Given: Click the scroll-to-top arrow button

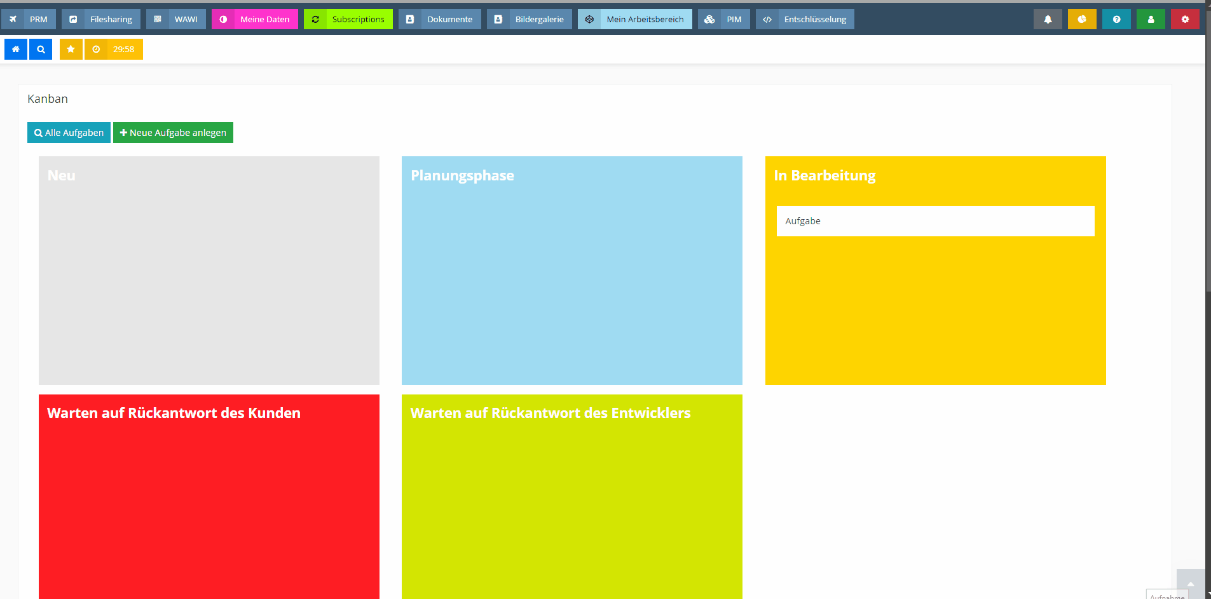Looking at the screenshot, I should click(x=1191, y=584).
